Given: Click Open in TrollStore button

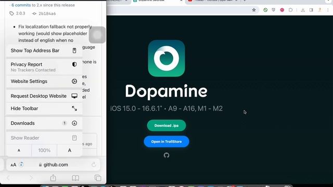Looking at the screenshot, I should pyautogui.click(x=166, y=142).
